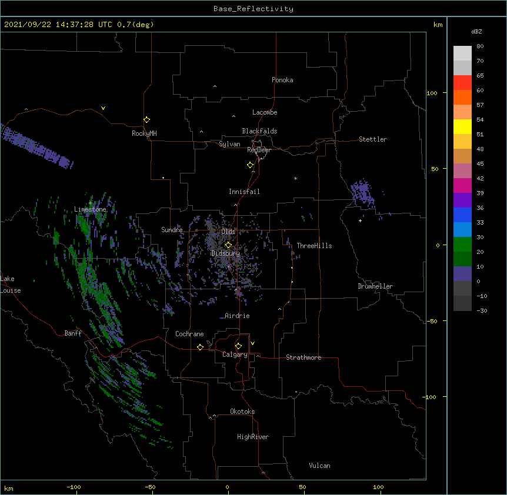The image size is (507, 495).
Task: Select the bright green 30-20 dBZ swatch
Action: [x=462, y=245]
